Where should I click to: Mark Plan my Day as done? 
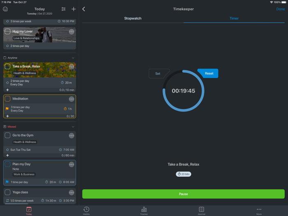(7, 164)
